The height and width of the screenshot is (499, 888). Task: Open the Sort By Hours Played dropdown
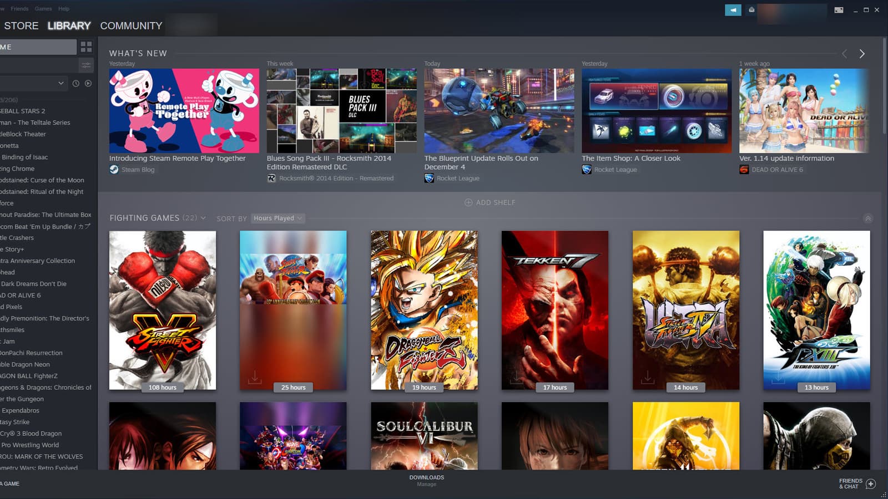pos(278,218)
